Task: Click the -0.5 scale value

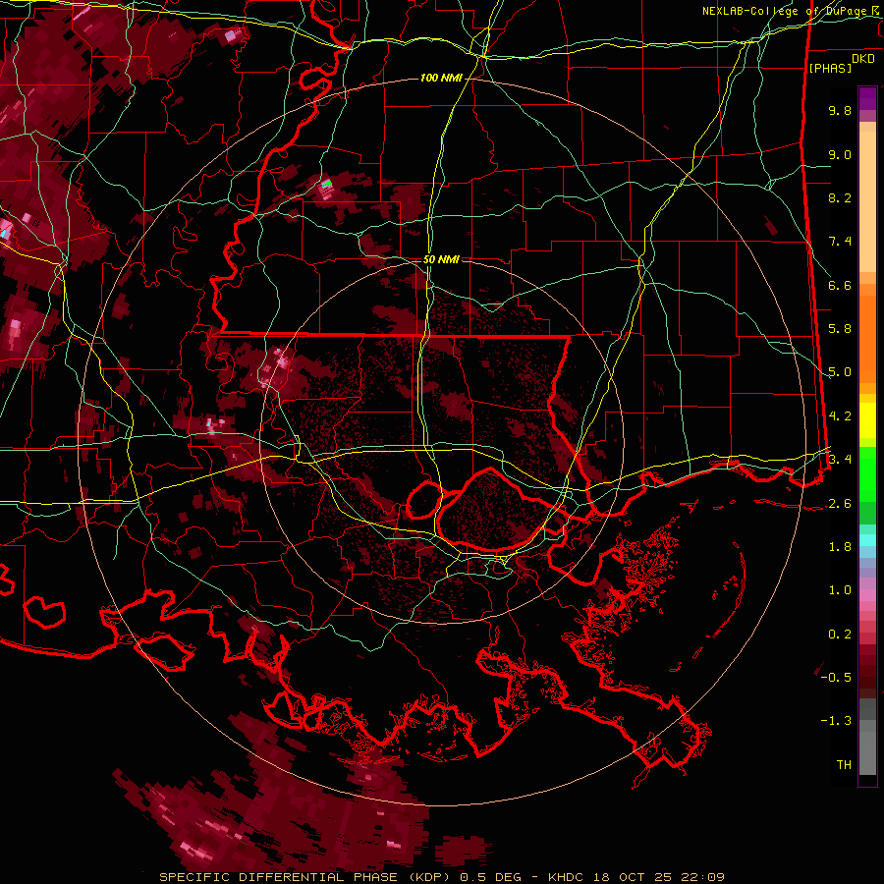Action: (836, 678)
